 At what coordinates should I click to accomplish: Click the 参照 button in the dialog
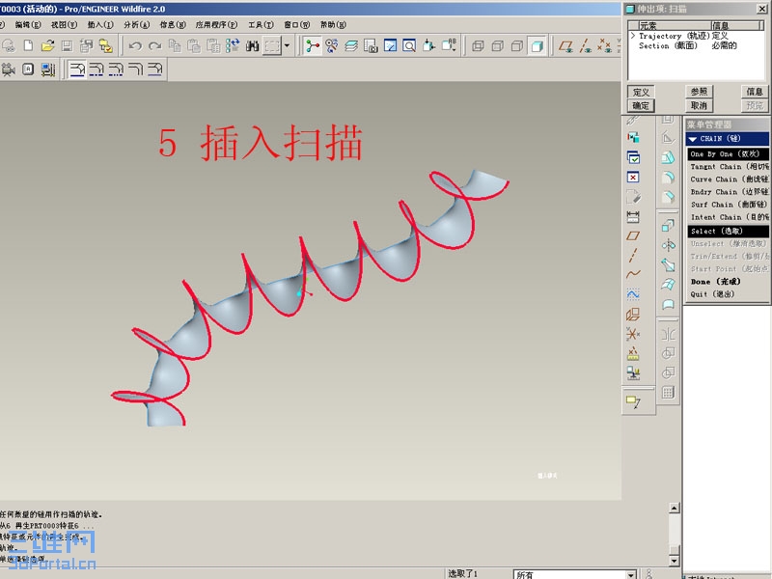699,92
